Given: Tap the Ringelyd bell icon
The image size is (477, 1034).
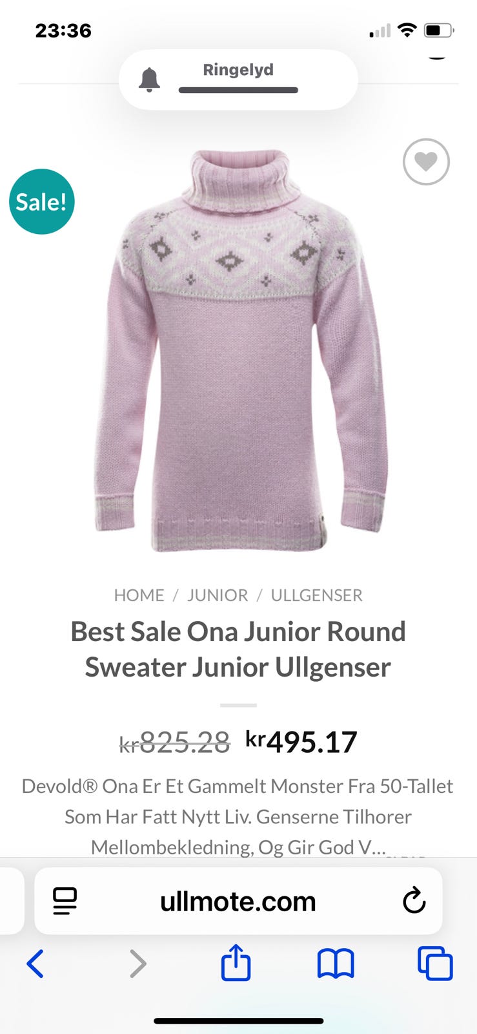Looking at the screenshot, I should [x=149, y=79].
